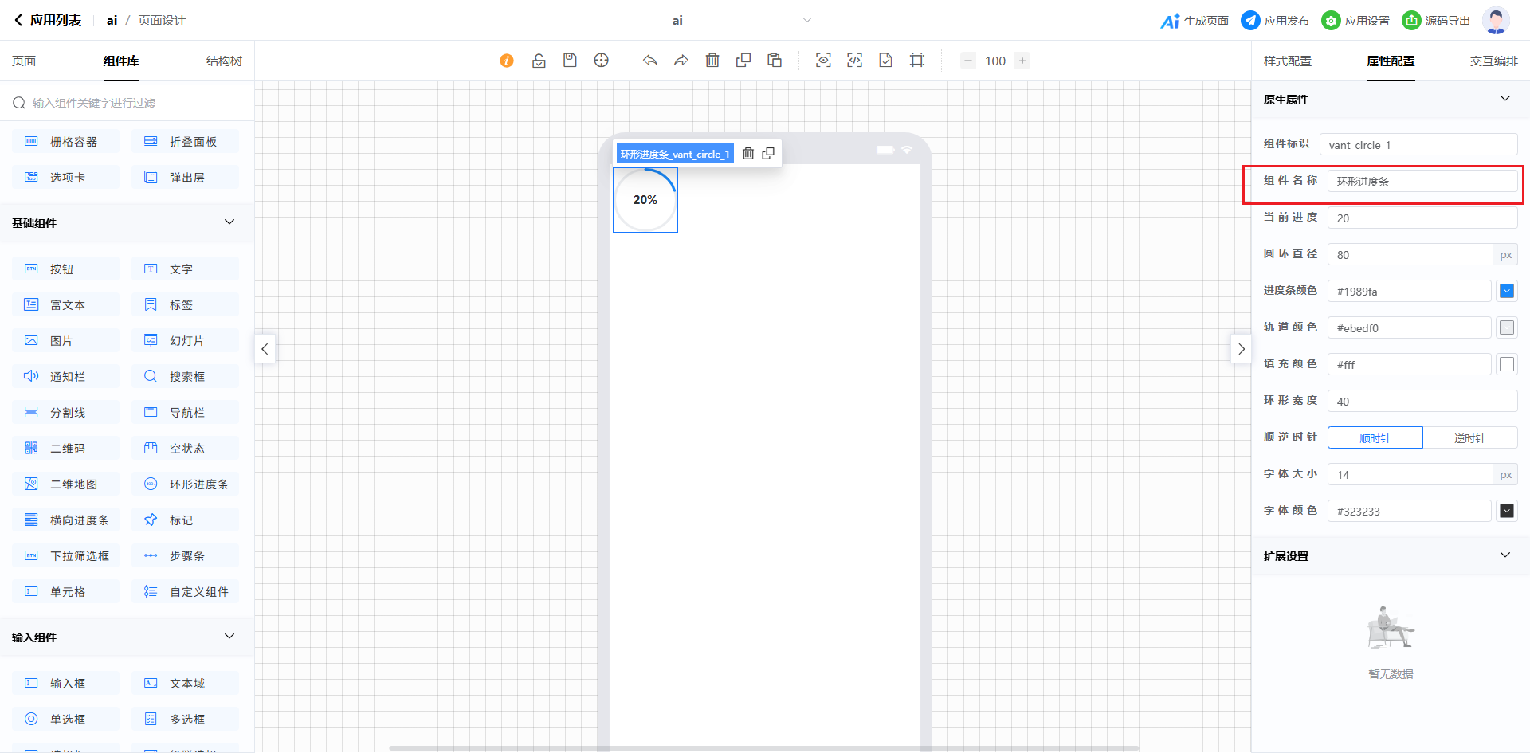Click the save disk icon in toolbar
The width and height of the screenshot is (1530, 753).
(x=570, y=61)
